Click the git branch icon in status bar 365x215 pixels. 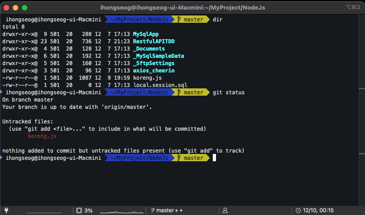[x=153, y=210]
